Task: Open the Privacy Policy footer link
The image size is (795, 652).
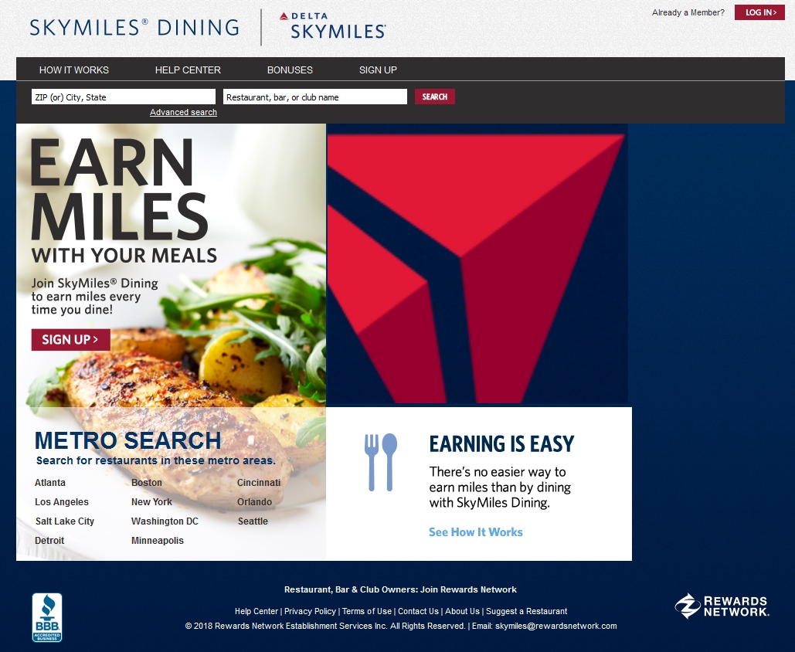Action: coord(310,611)
